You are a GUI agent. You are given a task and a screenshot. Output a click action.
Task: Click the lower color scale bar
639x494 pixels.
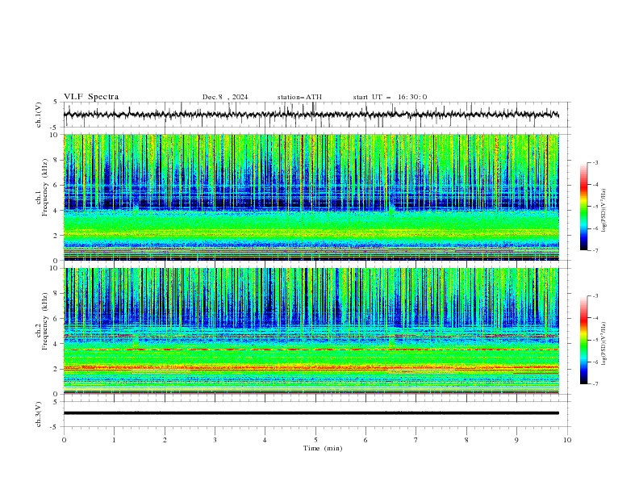[x=583, y=340]
